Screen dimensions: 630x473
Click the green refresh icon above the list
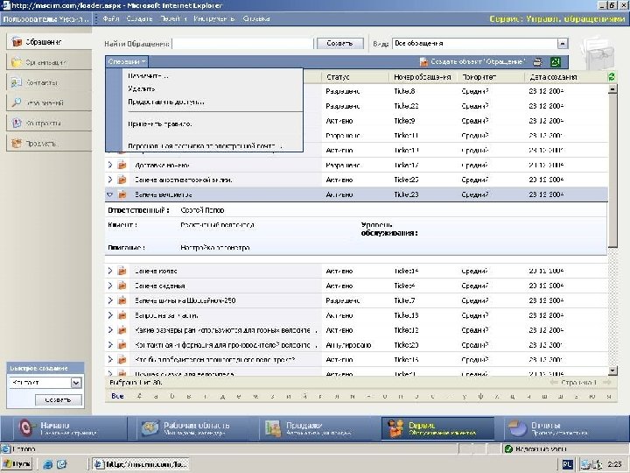pos(612,77)
